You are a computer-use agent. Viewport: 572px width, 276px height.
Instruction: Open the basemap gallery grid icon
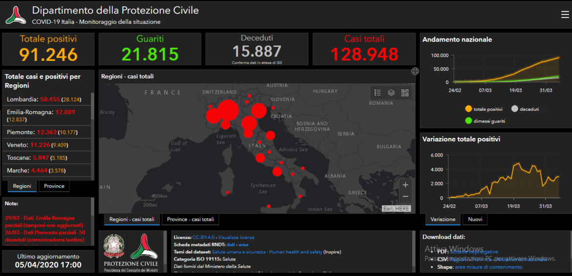[405, 93]
